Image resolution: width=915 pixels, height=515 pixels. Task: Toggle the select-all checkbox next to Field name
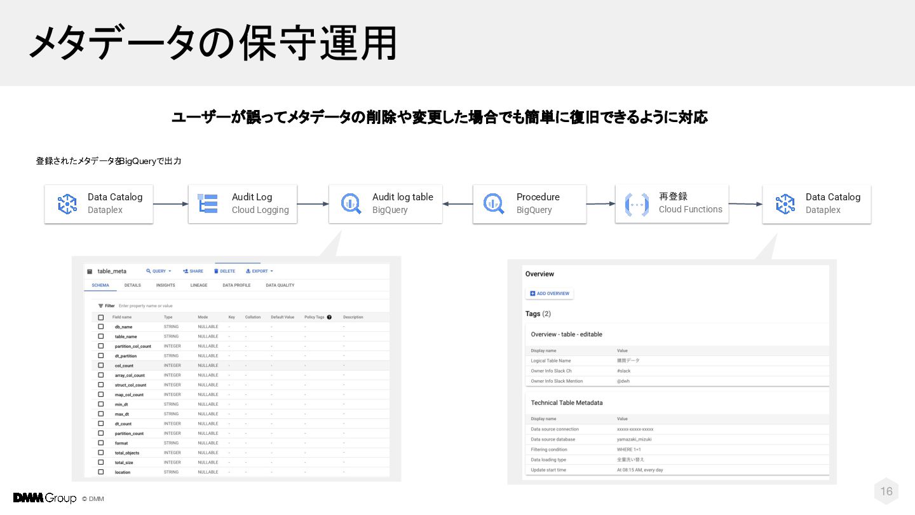[x=100, y=317]
